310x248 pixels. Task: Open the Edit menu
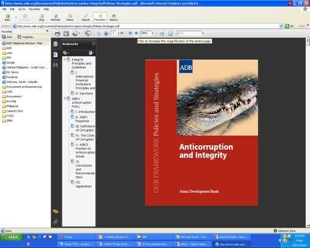(12, 9)
